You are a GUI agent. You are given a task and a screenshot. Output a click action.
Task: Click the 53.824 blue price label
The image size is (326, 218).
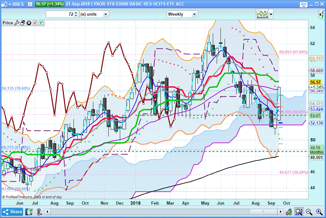point(316,109)
